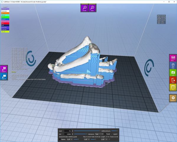The image size is (177, 142).
Task: Click the Clear trash icon
Action: (x=173, y=65)
